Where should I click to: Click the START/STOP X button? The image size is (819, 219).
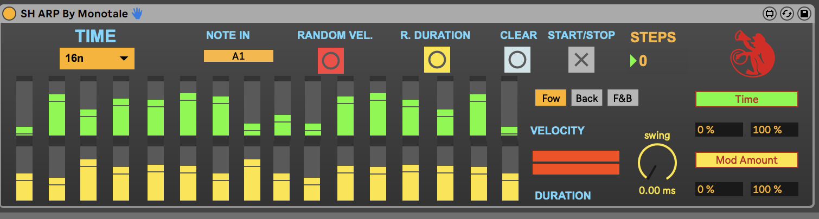581,60
